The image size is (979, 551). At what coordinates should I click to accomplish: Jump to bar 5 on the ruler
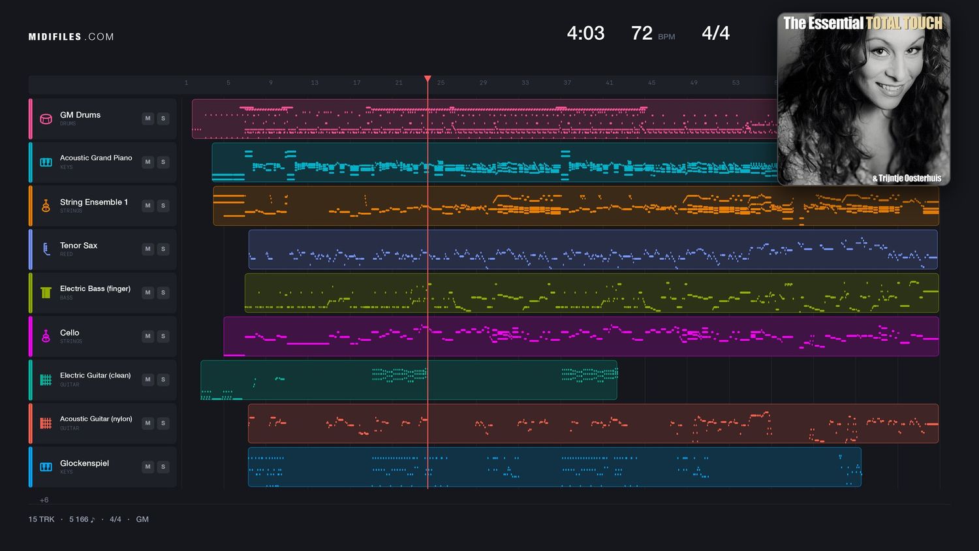pyautogui.click(x=228, y=83)
